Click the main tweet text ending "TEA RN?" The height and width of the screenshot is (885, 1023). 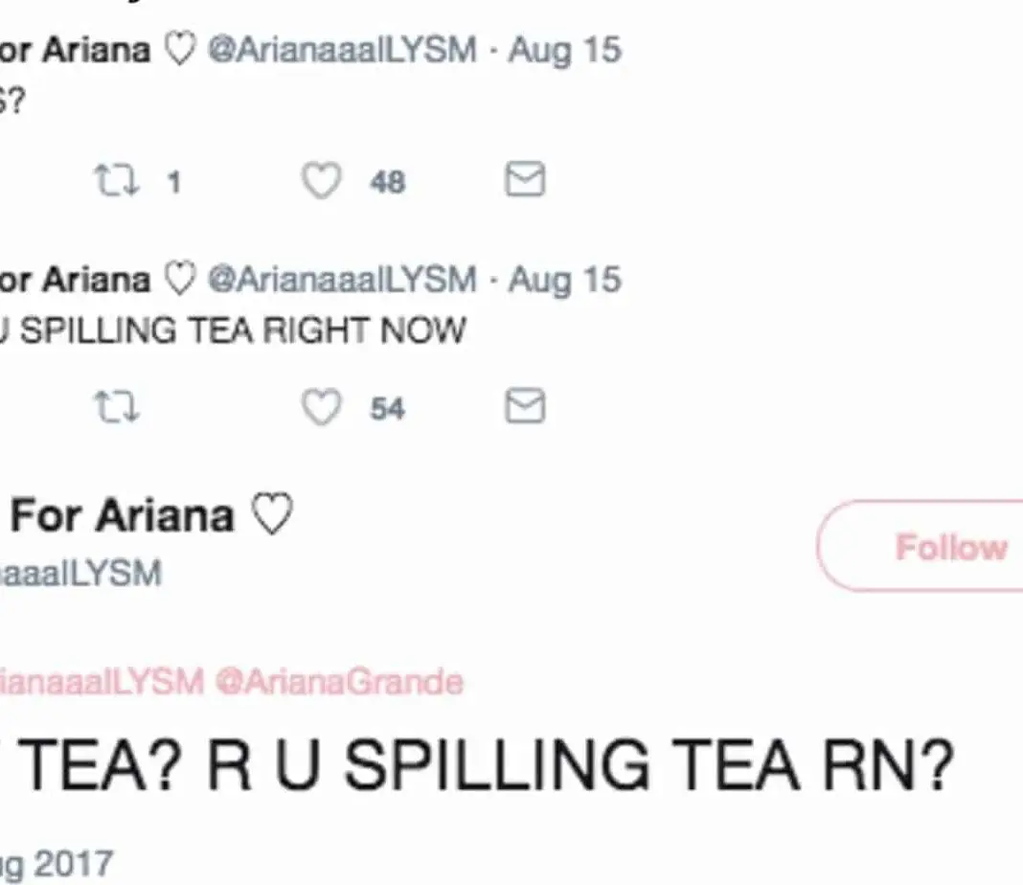tap(479, 764)
